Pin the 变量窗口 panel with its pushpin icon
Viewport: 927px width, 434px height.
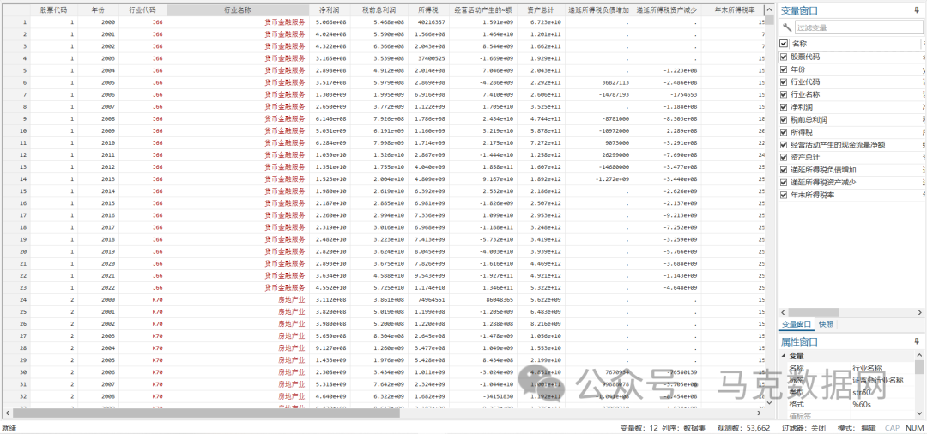[917, 10]
